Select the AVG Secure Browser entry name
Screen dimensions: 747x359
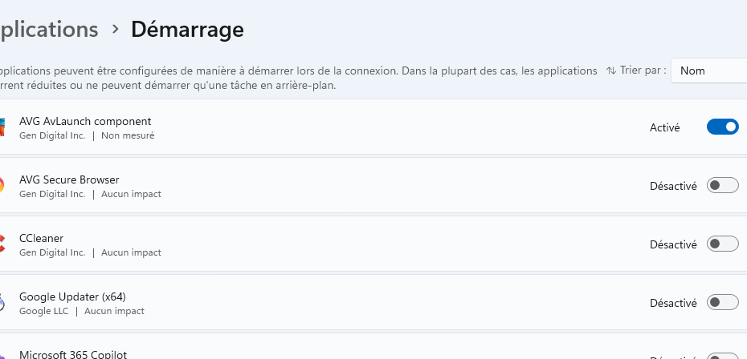[69, 179]
